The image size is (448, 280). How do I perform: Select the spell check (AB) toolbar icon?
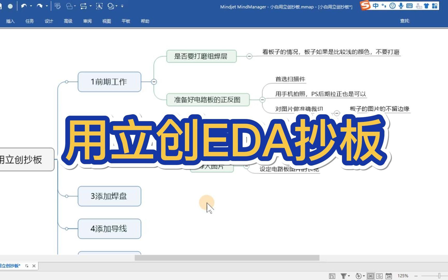tap(57, 6)
